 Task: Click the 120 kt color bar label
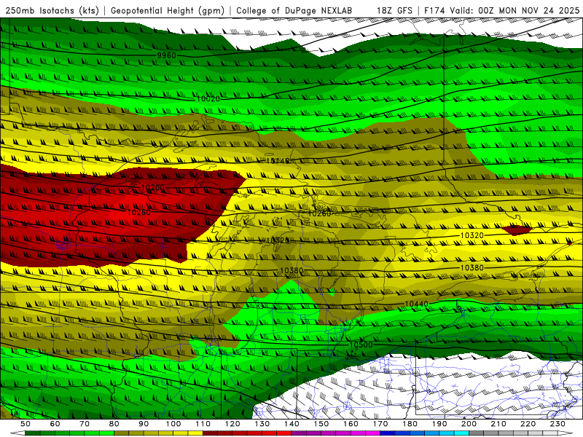tap(232, 424)
